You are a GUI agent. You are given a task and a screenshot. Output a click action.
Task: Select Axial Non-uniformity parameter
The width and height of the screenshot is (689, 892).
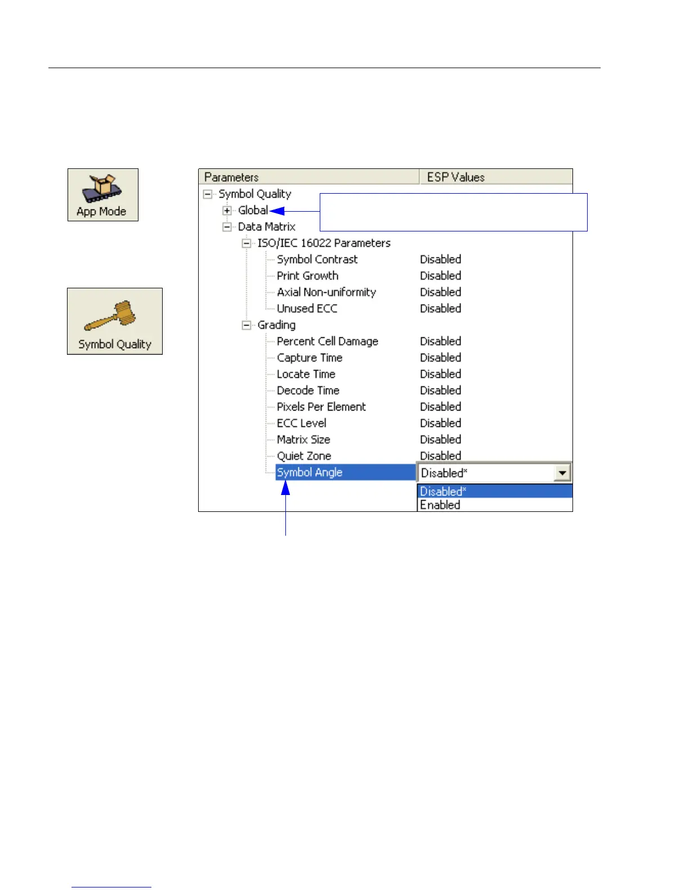(326, 292)
